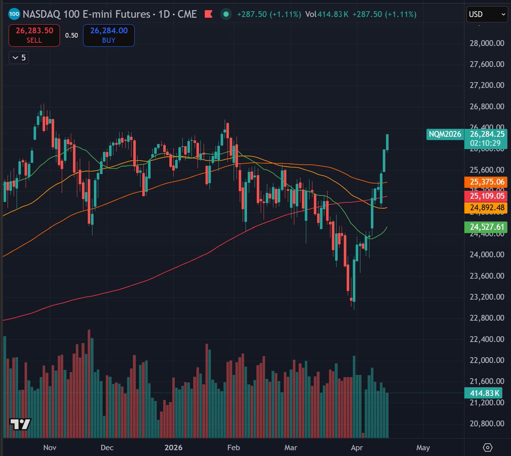The image size is (511, 456).
Task: Click the CME exchange label
Action: [x=187, y=14]
